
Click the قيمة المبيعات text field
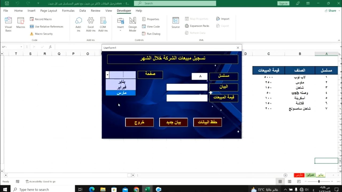point(187,98)
